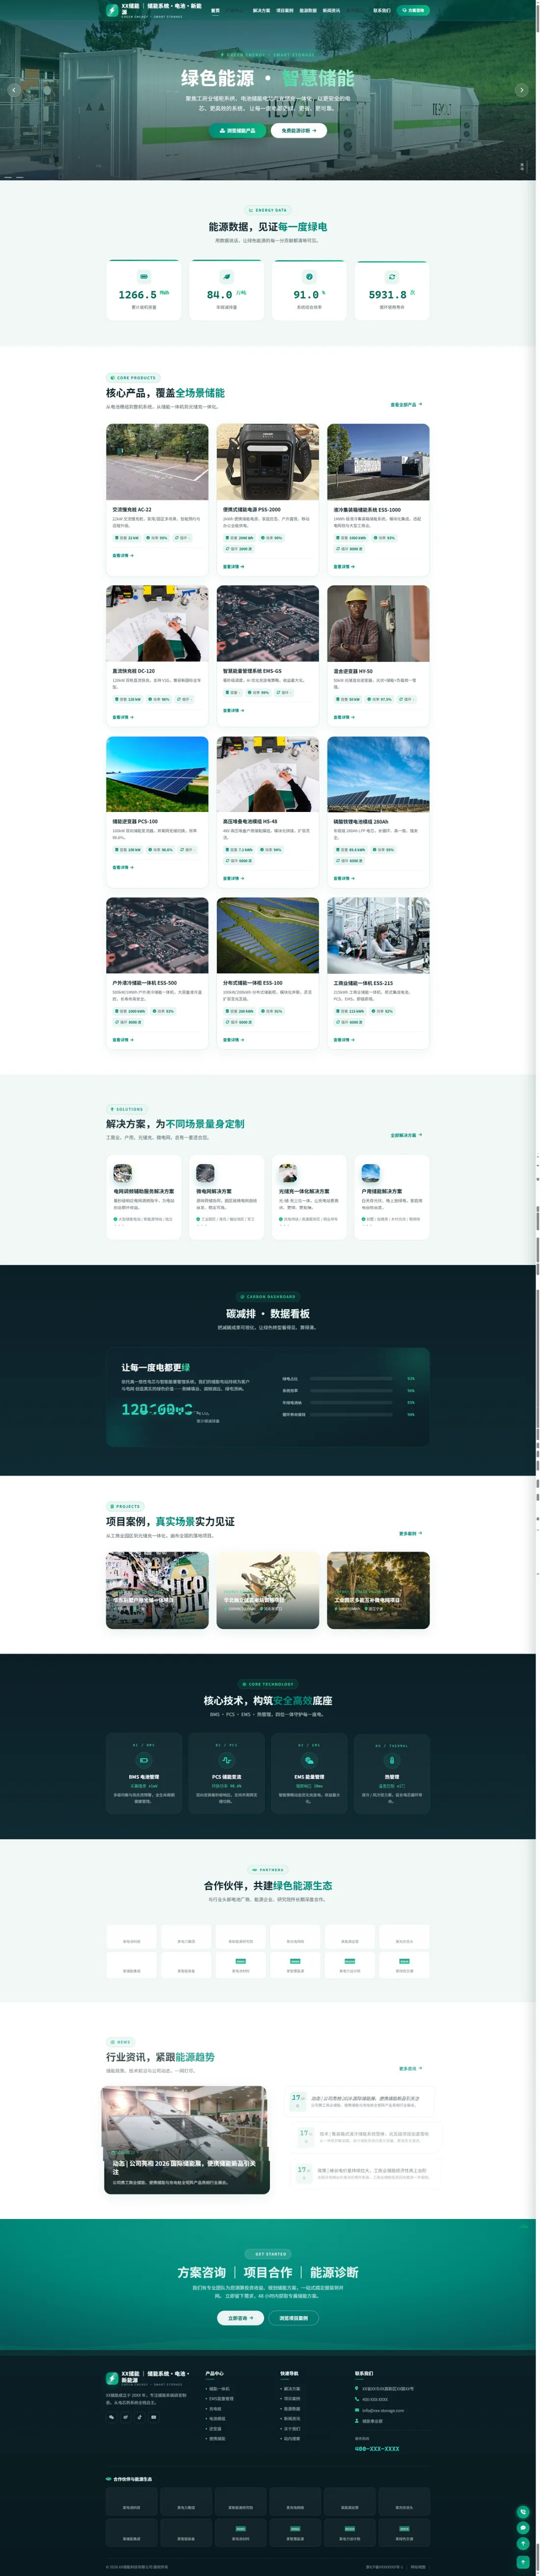Open the 新闻资讯 nav item in header
This screenshot has height=2576, width=540.
[331, 10]
